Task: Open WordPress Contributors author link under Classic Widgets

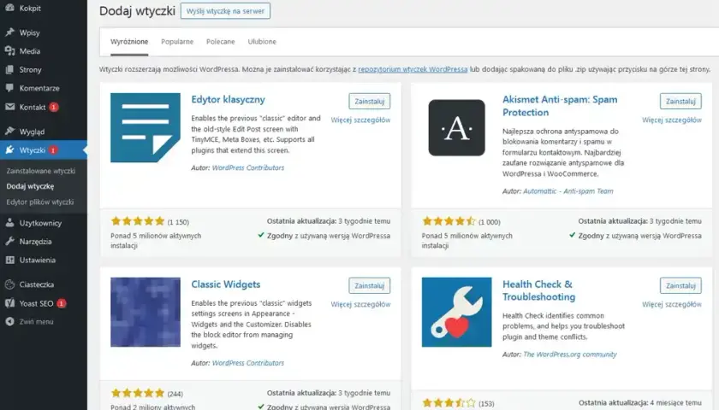Action: click(248, 363)
